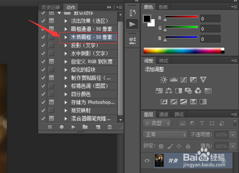239x173 pixels.
Task: Click the trash icon in Actions panel
Action: tap(109, 127)
